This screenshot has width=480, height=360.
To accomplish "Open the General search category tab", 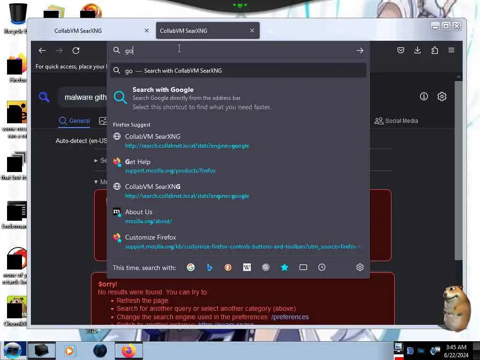I will click(x=75, y=121).
